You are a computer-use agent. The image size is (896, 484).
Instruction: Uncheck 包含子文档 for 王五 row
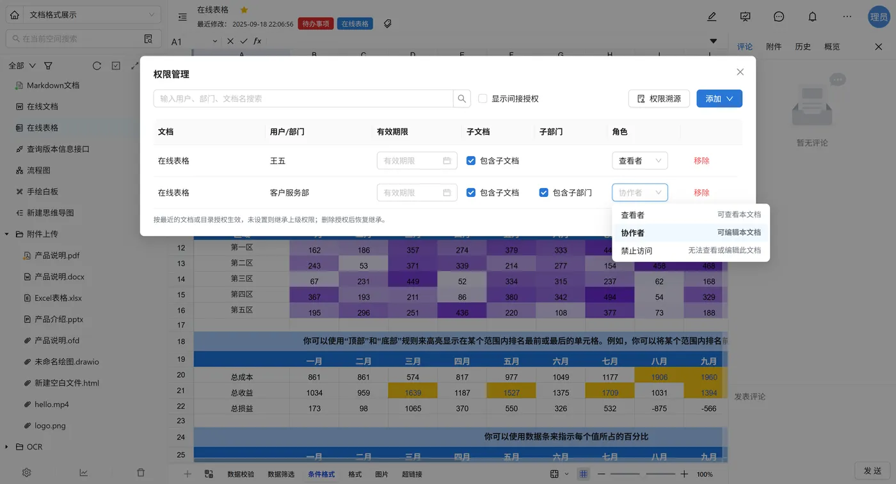tap(471, 160)
